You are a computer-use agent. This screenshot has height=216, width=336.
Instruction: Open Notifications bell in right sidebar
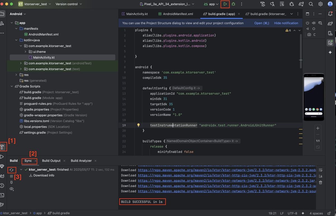click(330, 14)
